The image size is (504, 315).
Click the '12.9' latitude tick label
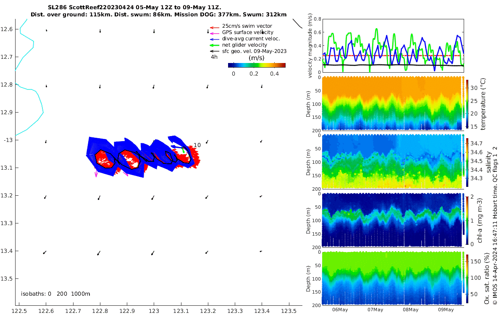[7, 112]
